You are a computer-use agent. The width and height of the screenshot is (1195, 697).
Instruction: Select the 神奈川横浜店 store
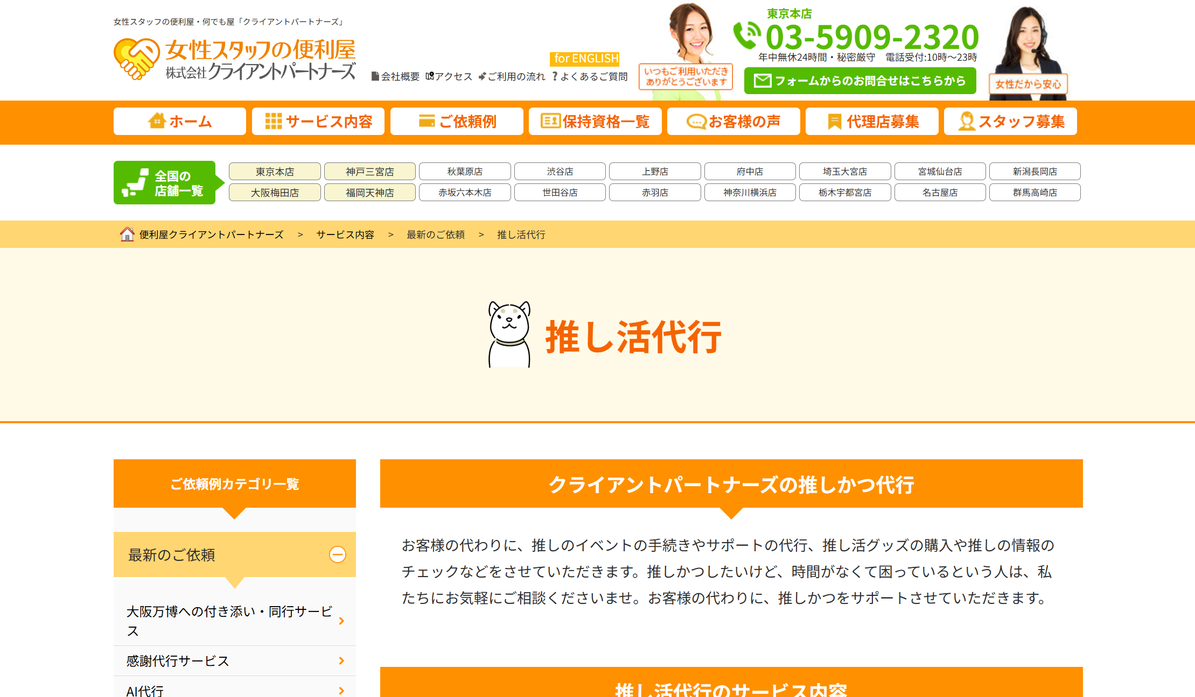(x=750, y=193)
